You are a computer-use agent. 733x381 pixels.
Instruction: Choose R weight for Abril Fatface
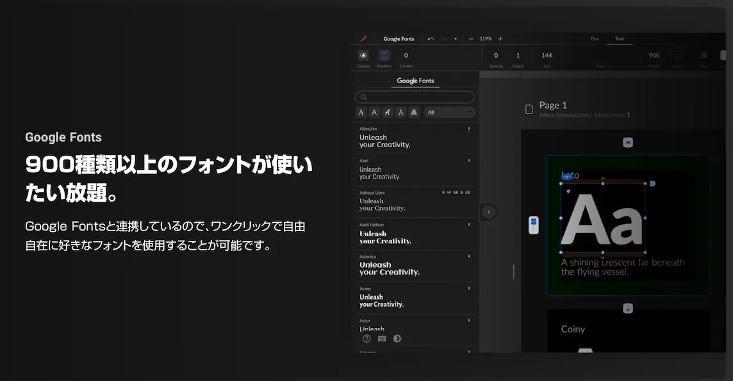[469, 225]
